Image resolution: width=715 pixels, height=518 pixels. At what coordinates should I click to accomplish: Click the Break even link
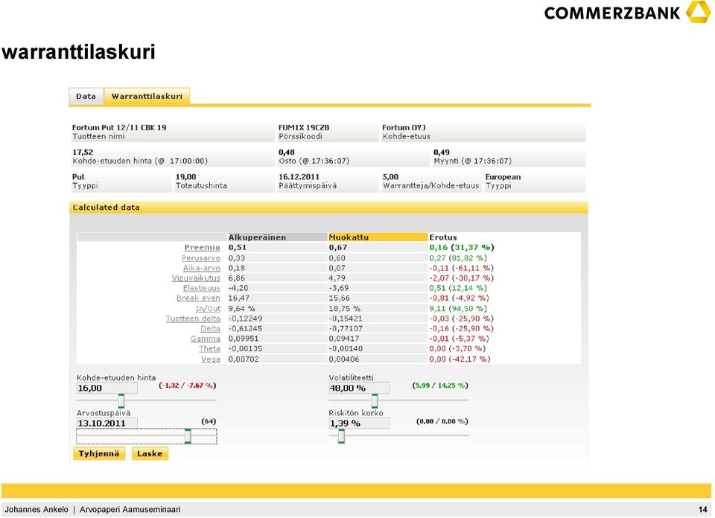pos(198,298)
